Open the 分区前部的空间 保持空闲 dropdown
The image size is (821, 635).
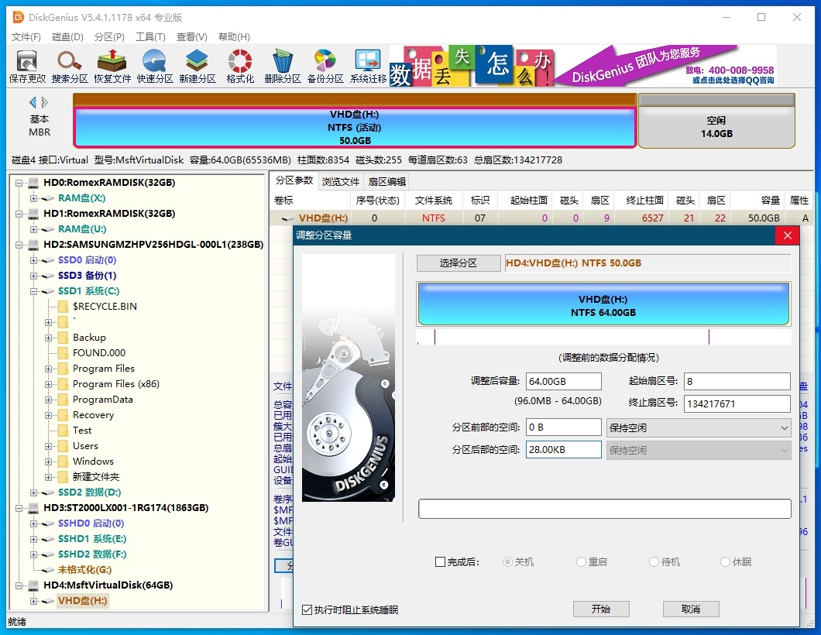(699, 427)
